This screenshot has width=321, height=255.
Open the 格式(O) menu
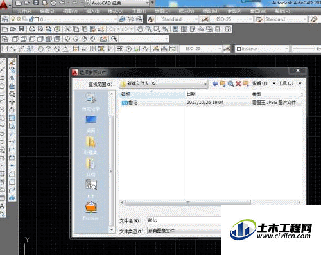click(116, 12)
